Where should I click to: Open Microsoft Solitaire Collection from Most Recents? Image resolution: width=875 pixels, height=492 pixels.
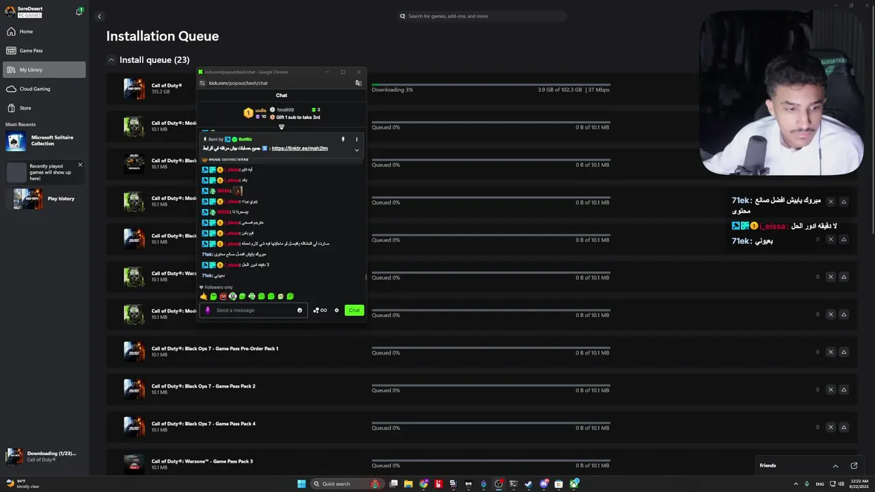click(x=44, y=141)
